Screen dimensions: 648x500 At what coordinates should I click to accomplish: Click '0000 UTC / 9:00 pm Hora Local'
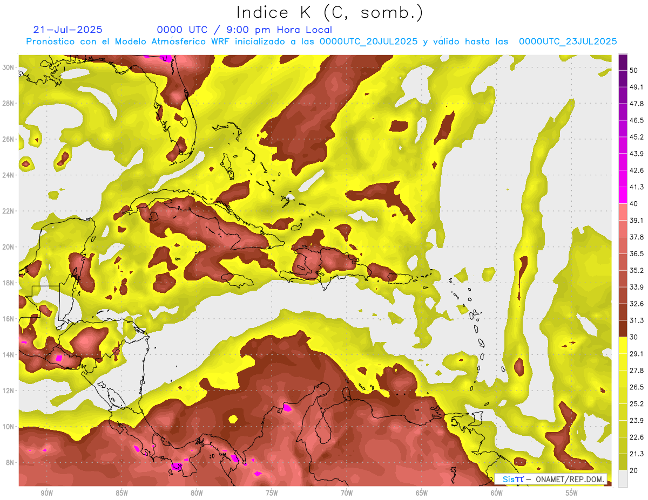(244, 30)
